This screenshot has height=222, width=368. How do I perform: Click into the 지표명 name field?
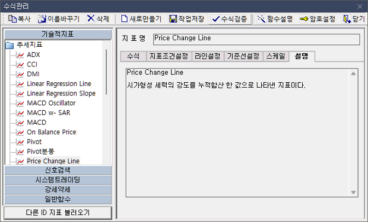click(256, 39)
